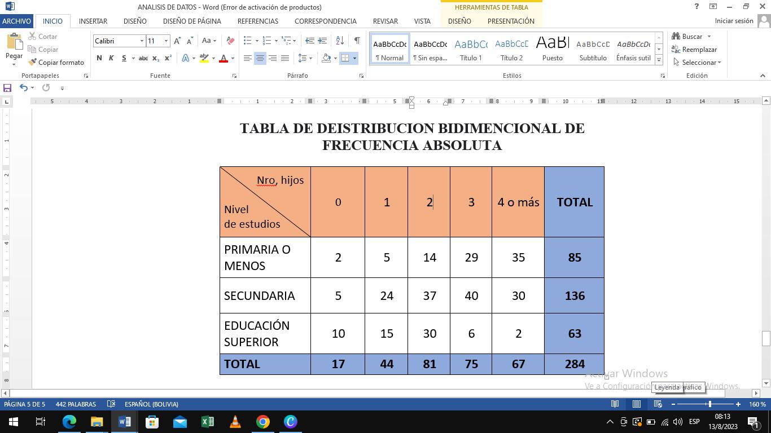
Task: Undo the last action
Action: tap(23, 88)
